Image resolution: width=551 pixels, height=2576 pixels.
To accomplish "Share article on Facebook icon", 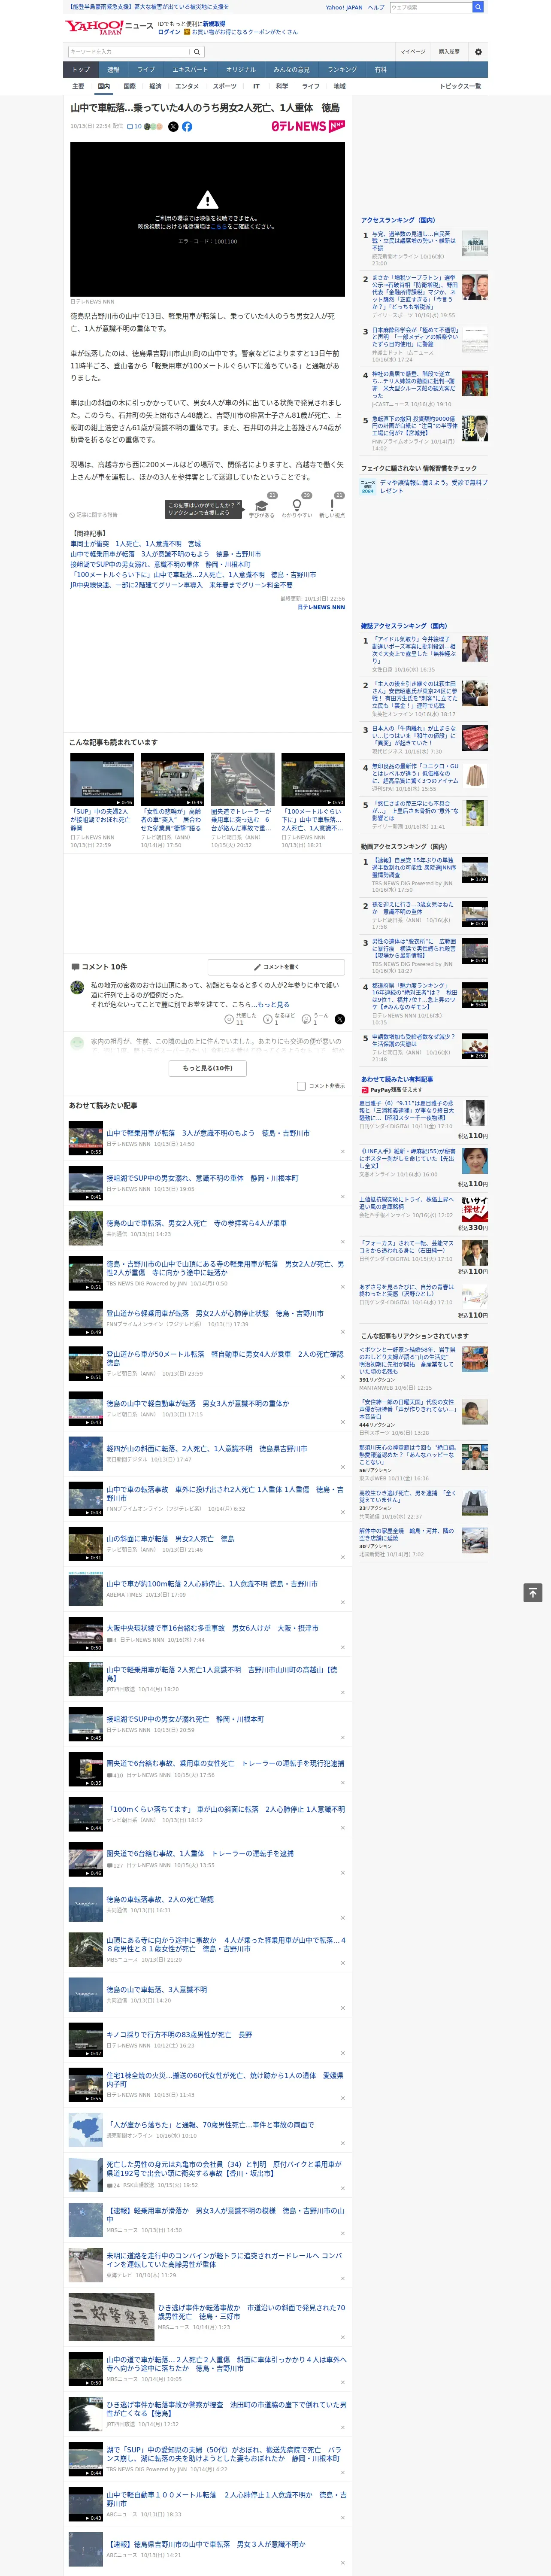I will (x=187, y=127).
